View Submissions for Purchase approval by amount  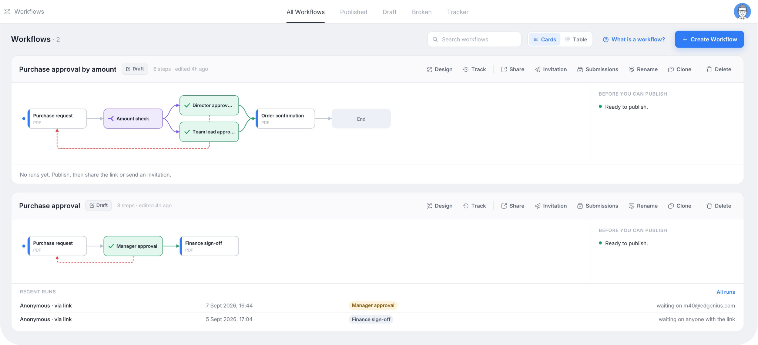pyautogui.click(x=598, y=69)
